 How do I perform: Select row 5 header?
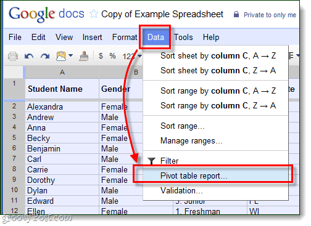coord(14,138)
